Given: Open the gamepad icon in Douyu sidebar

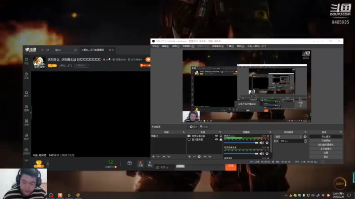Looking at the screenshot, I should 27,151.
